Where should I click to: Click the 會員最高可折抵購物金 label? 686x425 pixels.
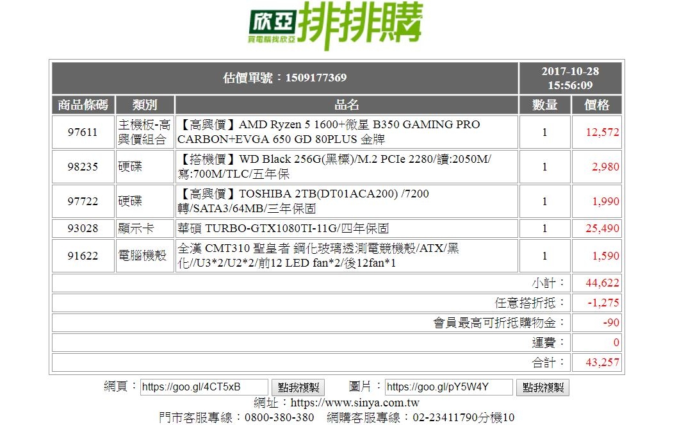coord(499,322)
